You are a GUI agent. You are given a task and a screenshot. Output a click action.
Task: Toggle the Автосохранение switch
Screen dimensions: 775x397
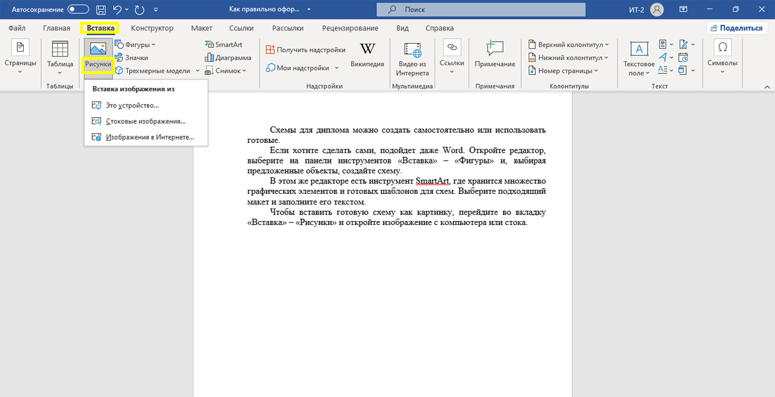(78, 9)
